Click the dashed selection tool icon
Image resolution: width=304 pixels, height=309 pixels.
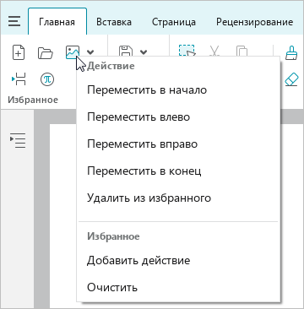click(187, 51)
